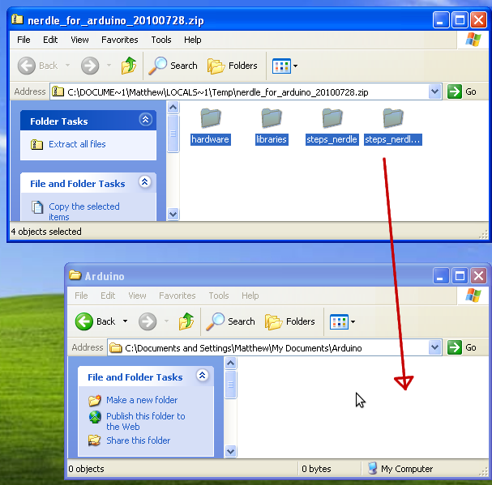Click the Share this folder icon
This screenshot has width=492, height=485.
[x=95, y=440]
